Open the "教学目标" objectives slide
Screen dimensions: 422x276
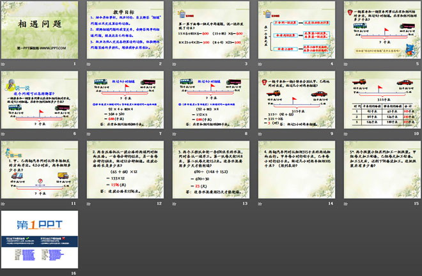(x=125, y=29)
